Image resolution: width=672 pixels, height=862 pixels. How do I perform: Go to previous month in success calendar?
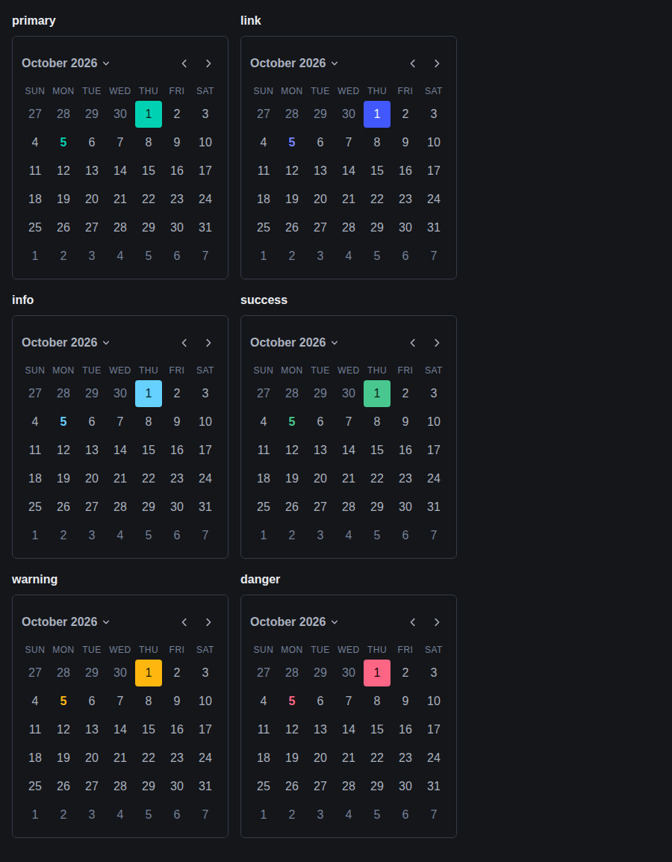click(413, 343)
